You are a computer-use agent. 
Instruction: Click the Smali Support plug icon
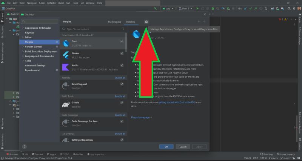[x=66, y=86]
